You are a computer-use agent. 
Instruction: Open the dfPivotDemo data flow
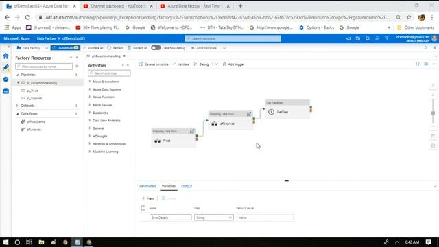[x=36, y=121]
